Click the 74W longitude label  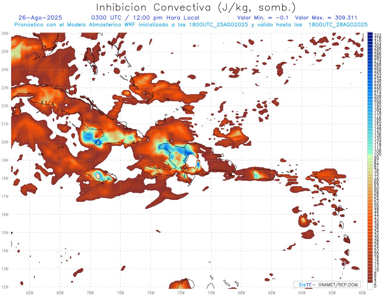151,293
